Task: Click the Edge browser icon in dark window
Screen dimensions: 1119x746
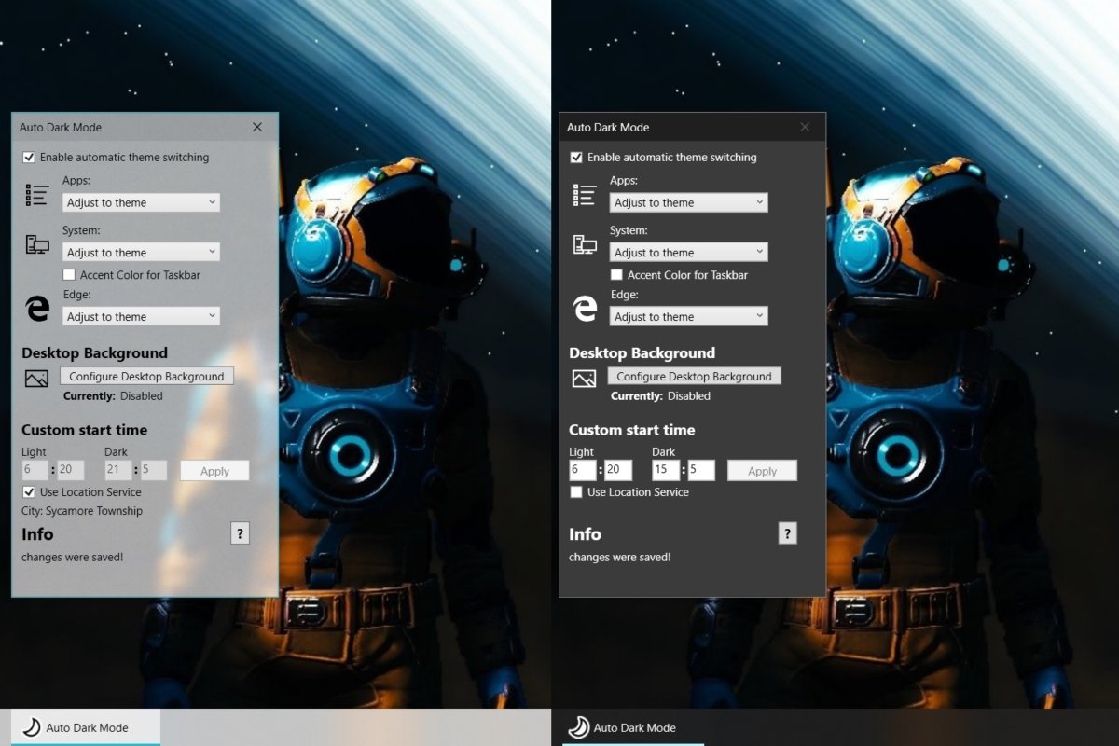Action: (585, 309)
